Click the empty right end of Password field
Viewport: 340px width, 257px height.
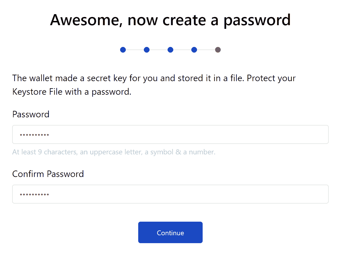[311, 135]
